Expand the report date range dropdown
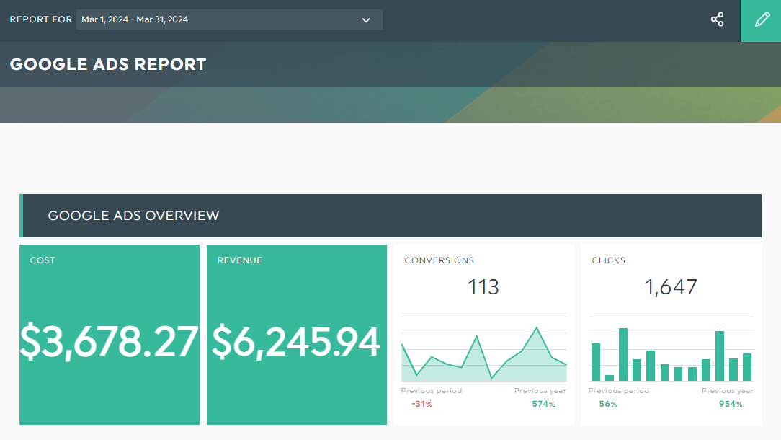This screenshot has height=440, width=781. (x=229, y=19)
